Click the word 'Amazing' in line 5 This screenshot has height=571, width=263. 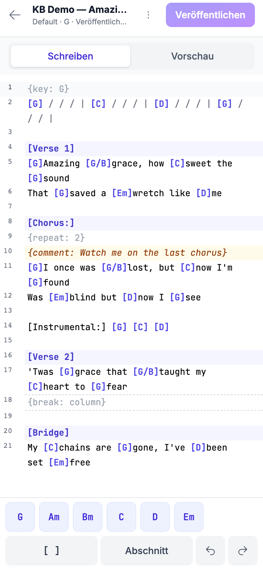click(x=62, y=163)
